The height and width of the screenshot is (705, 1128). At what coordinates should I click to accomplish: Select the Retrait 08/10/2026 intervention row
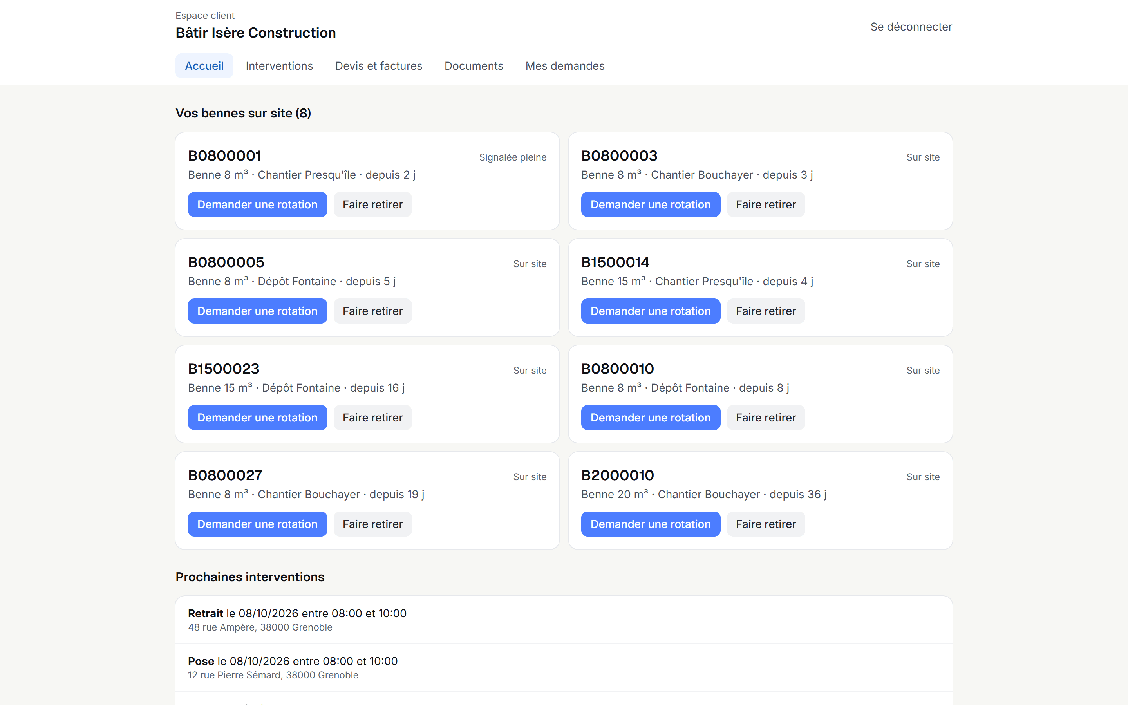pyautogui.click(x=564, y=620)
